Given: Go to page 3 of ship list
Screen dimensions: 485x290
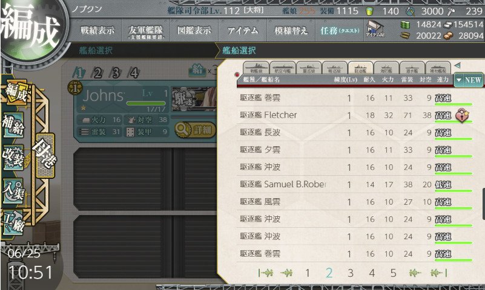Looking at the screenshot, I should 350,273.
